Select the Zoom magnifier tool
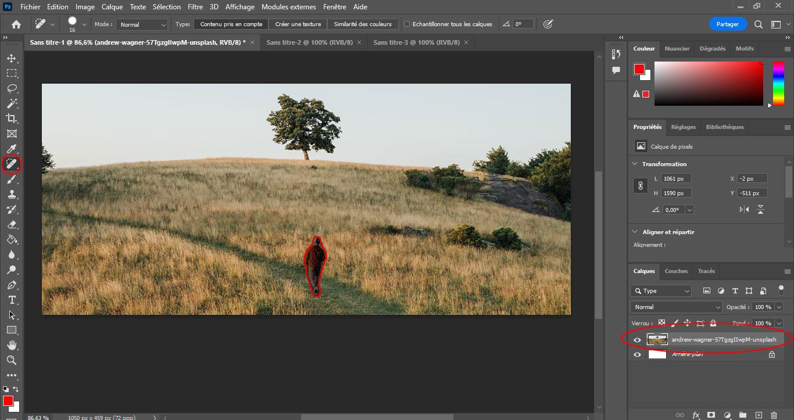The width and height of the screenshot is (794, 420). 12,360
